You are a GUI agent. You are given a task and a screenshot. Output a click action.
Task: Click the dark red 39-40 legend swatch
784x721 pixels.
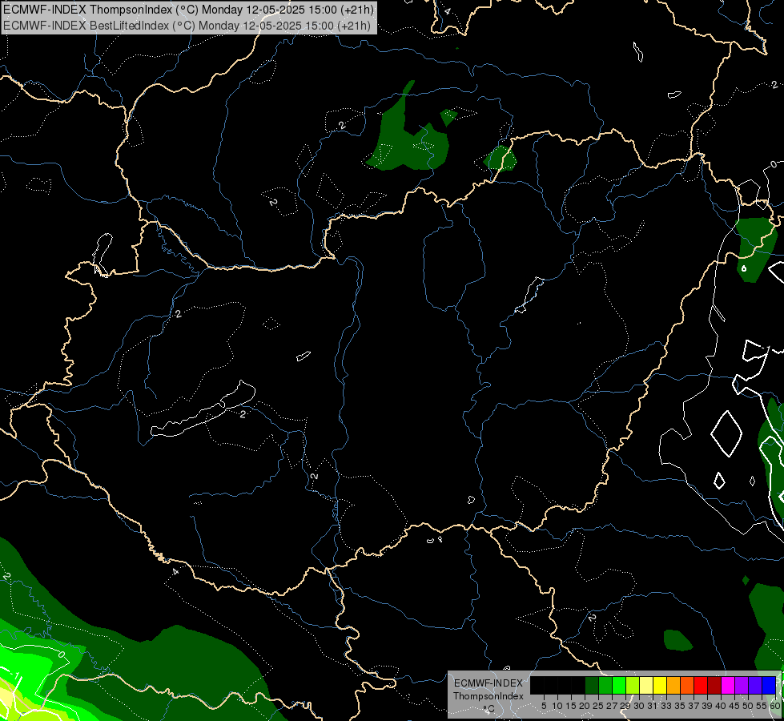click(714, 686)
